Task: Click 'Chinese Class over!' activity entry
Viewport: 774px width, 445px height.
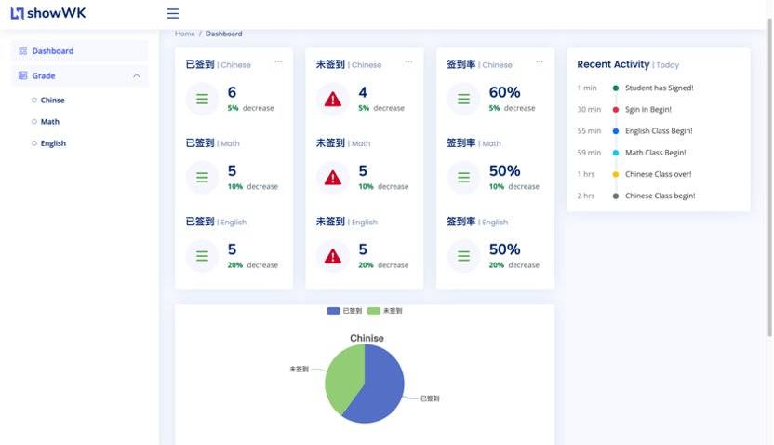Action: tap(658, 174)
